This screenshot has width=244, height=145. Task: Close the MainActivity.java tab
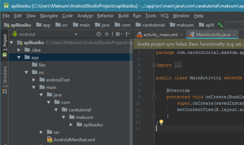pos(234,35)
